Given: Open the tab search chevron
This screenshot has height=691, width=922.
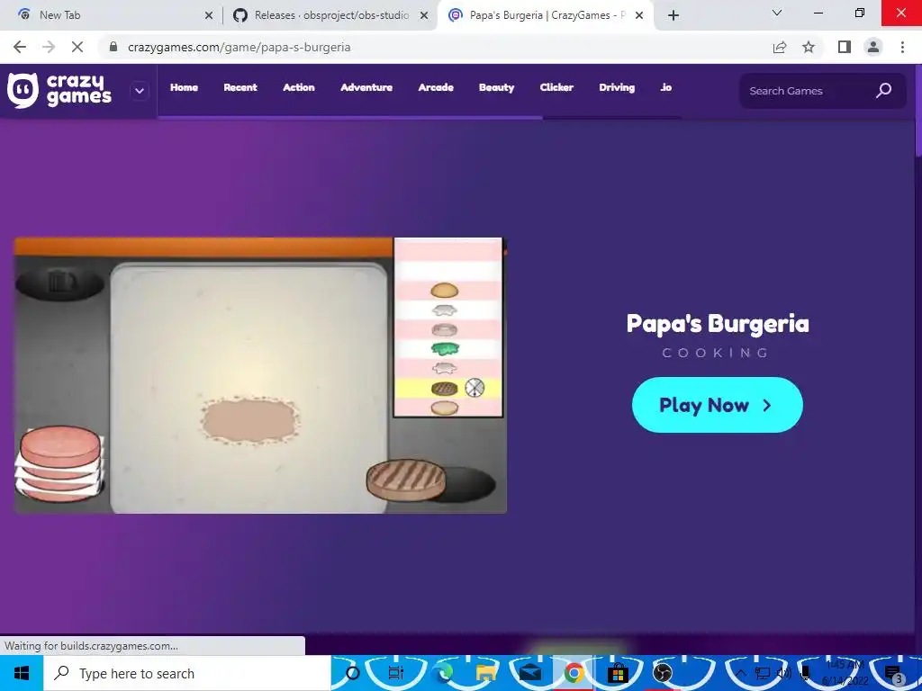Looking at the screenshot, I should coord(777,13).
